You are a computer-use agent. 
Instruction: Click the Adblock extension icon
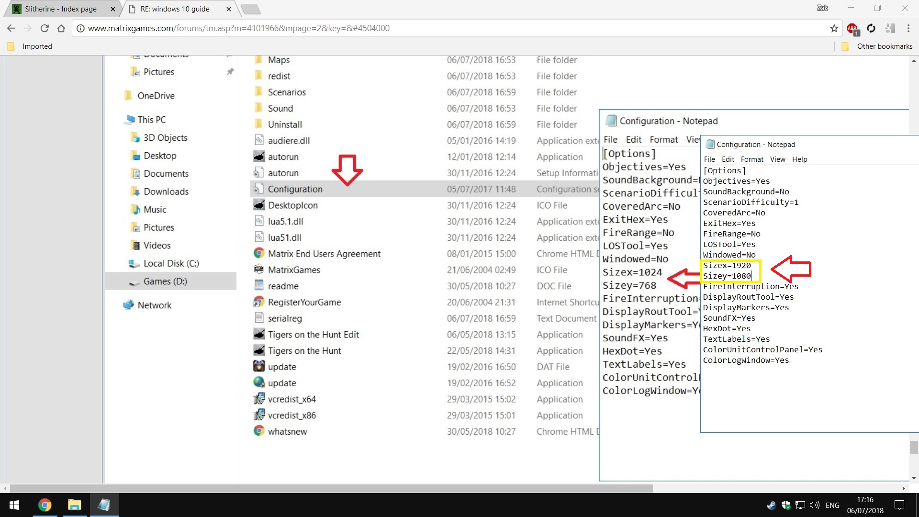point(852,29)
